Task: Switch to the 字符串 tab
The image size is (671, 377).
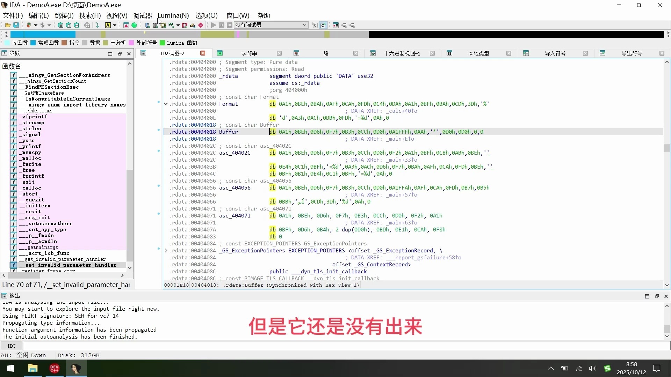Action: click(x=249, y=53)
